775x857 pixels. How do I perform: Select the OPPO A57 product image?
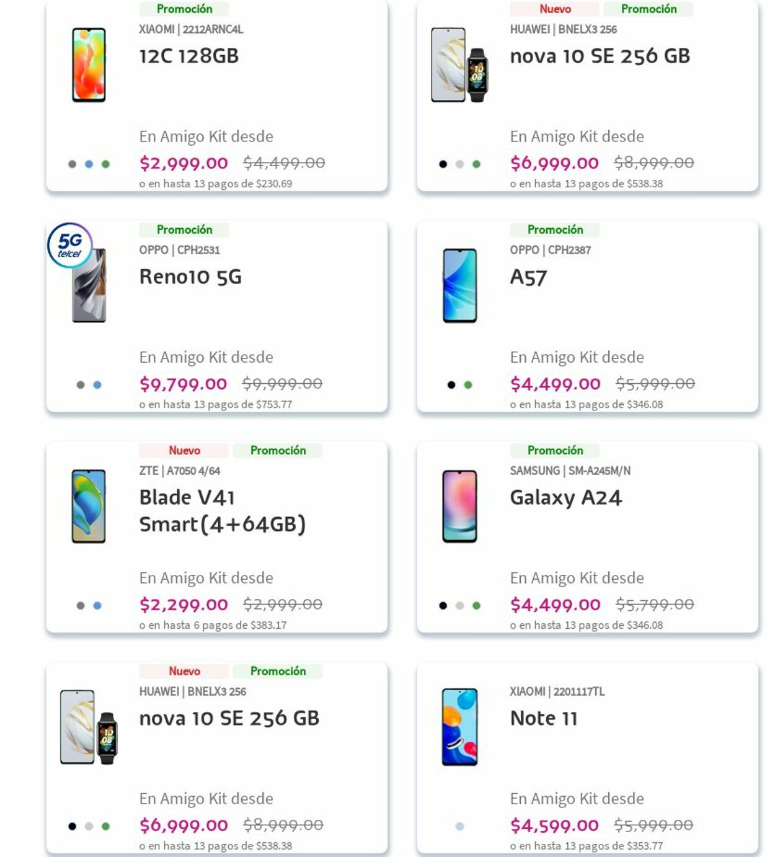[459, 286]
